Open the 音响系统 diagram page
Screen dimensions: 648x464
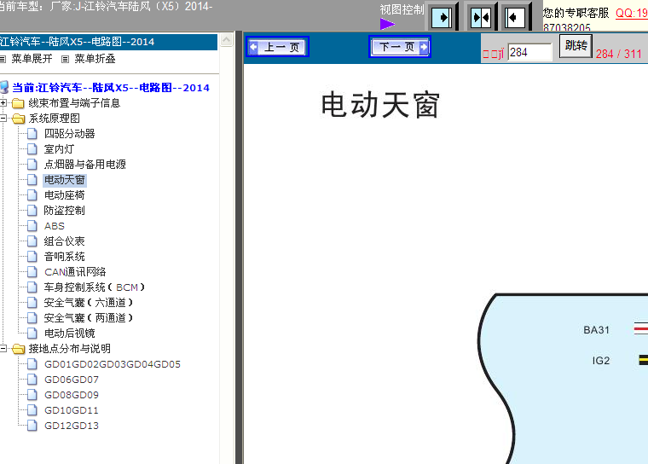(x=65, y=257)
